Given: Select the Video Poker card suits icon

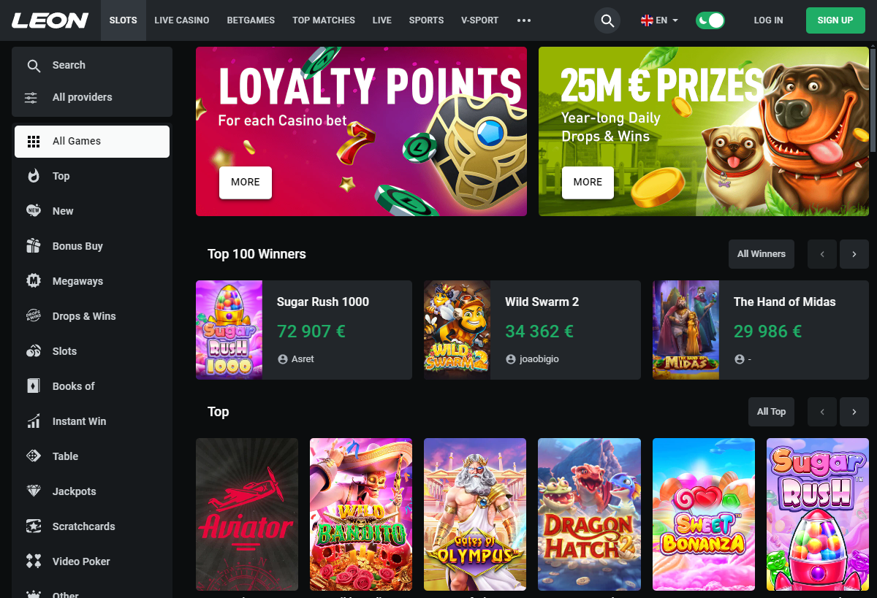Looking at the screenshot, I should 33,561.
